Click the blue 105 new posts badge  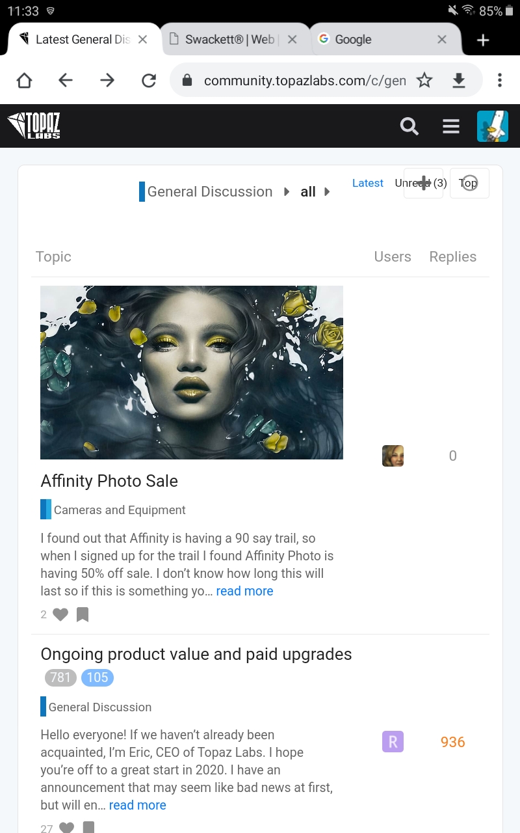coord(97,677)
